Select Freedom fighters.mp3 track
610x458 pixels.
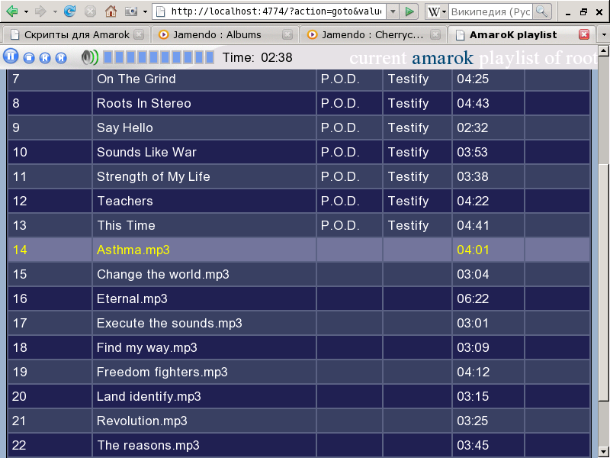[x=162, y=373]
